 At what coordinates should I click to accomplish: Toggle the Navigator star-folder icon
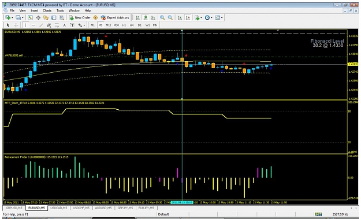tap(46, 17)
